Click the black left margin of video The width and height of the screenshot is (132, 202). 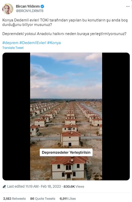click(x=16, y=116)
